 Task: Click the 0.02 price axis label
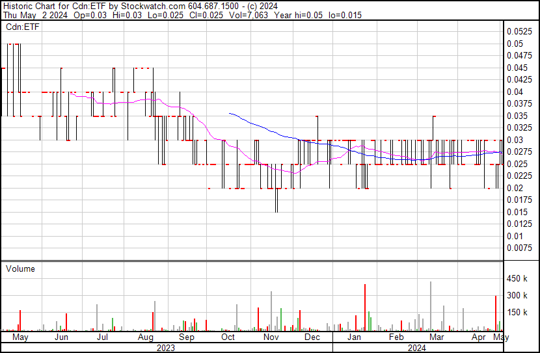click(515, 188)
